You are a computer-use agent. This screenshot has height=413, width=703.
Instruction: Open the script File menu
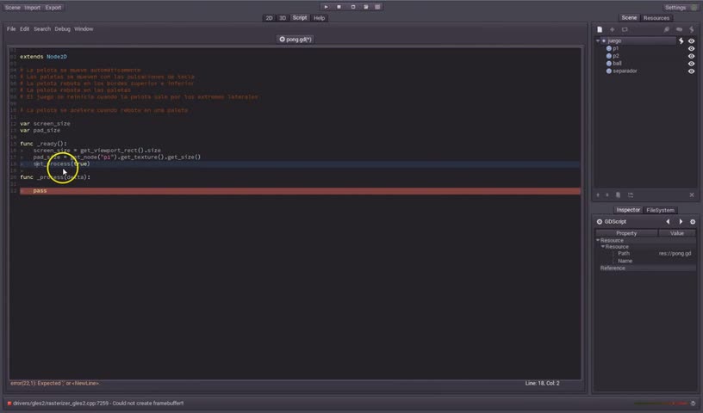pyautogui.click(x=11, y=29)
